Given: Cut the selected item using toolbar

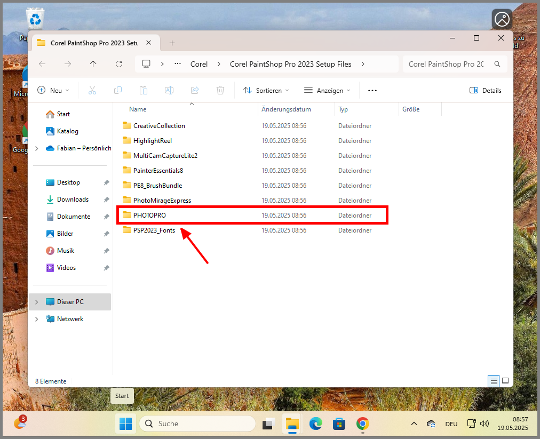Looking at the screenshot, I should tap(92, 90).
